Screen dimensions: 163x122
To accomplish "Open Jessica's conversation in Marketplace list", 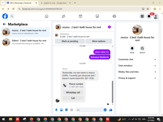I will [25, 32].
